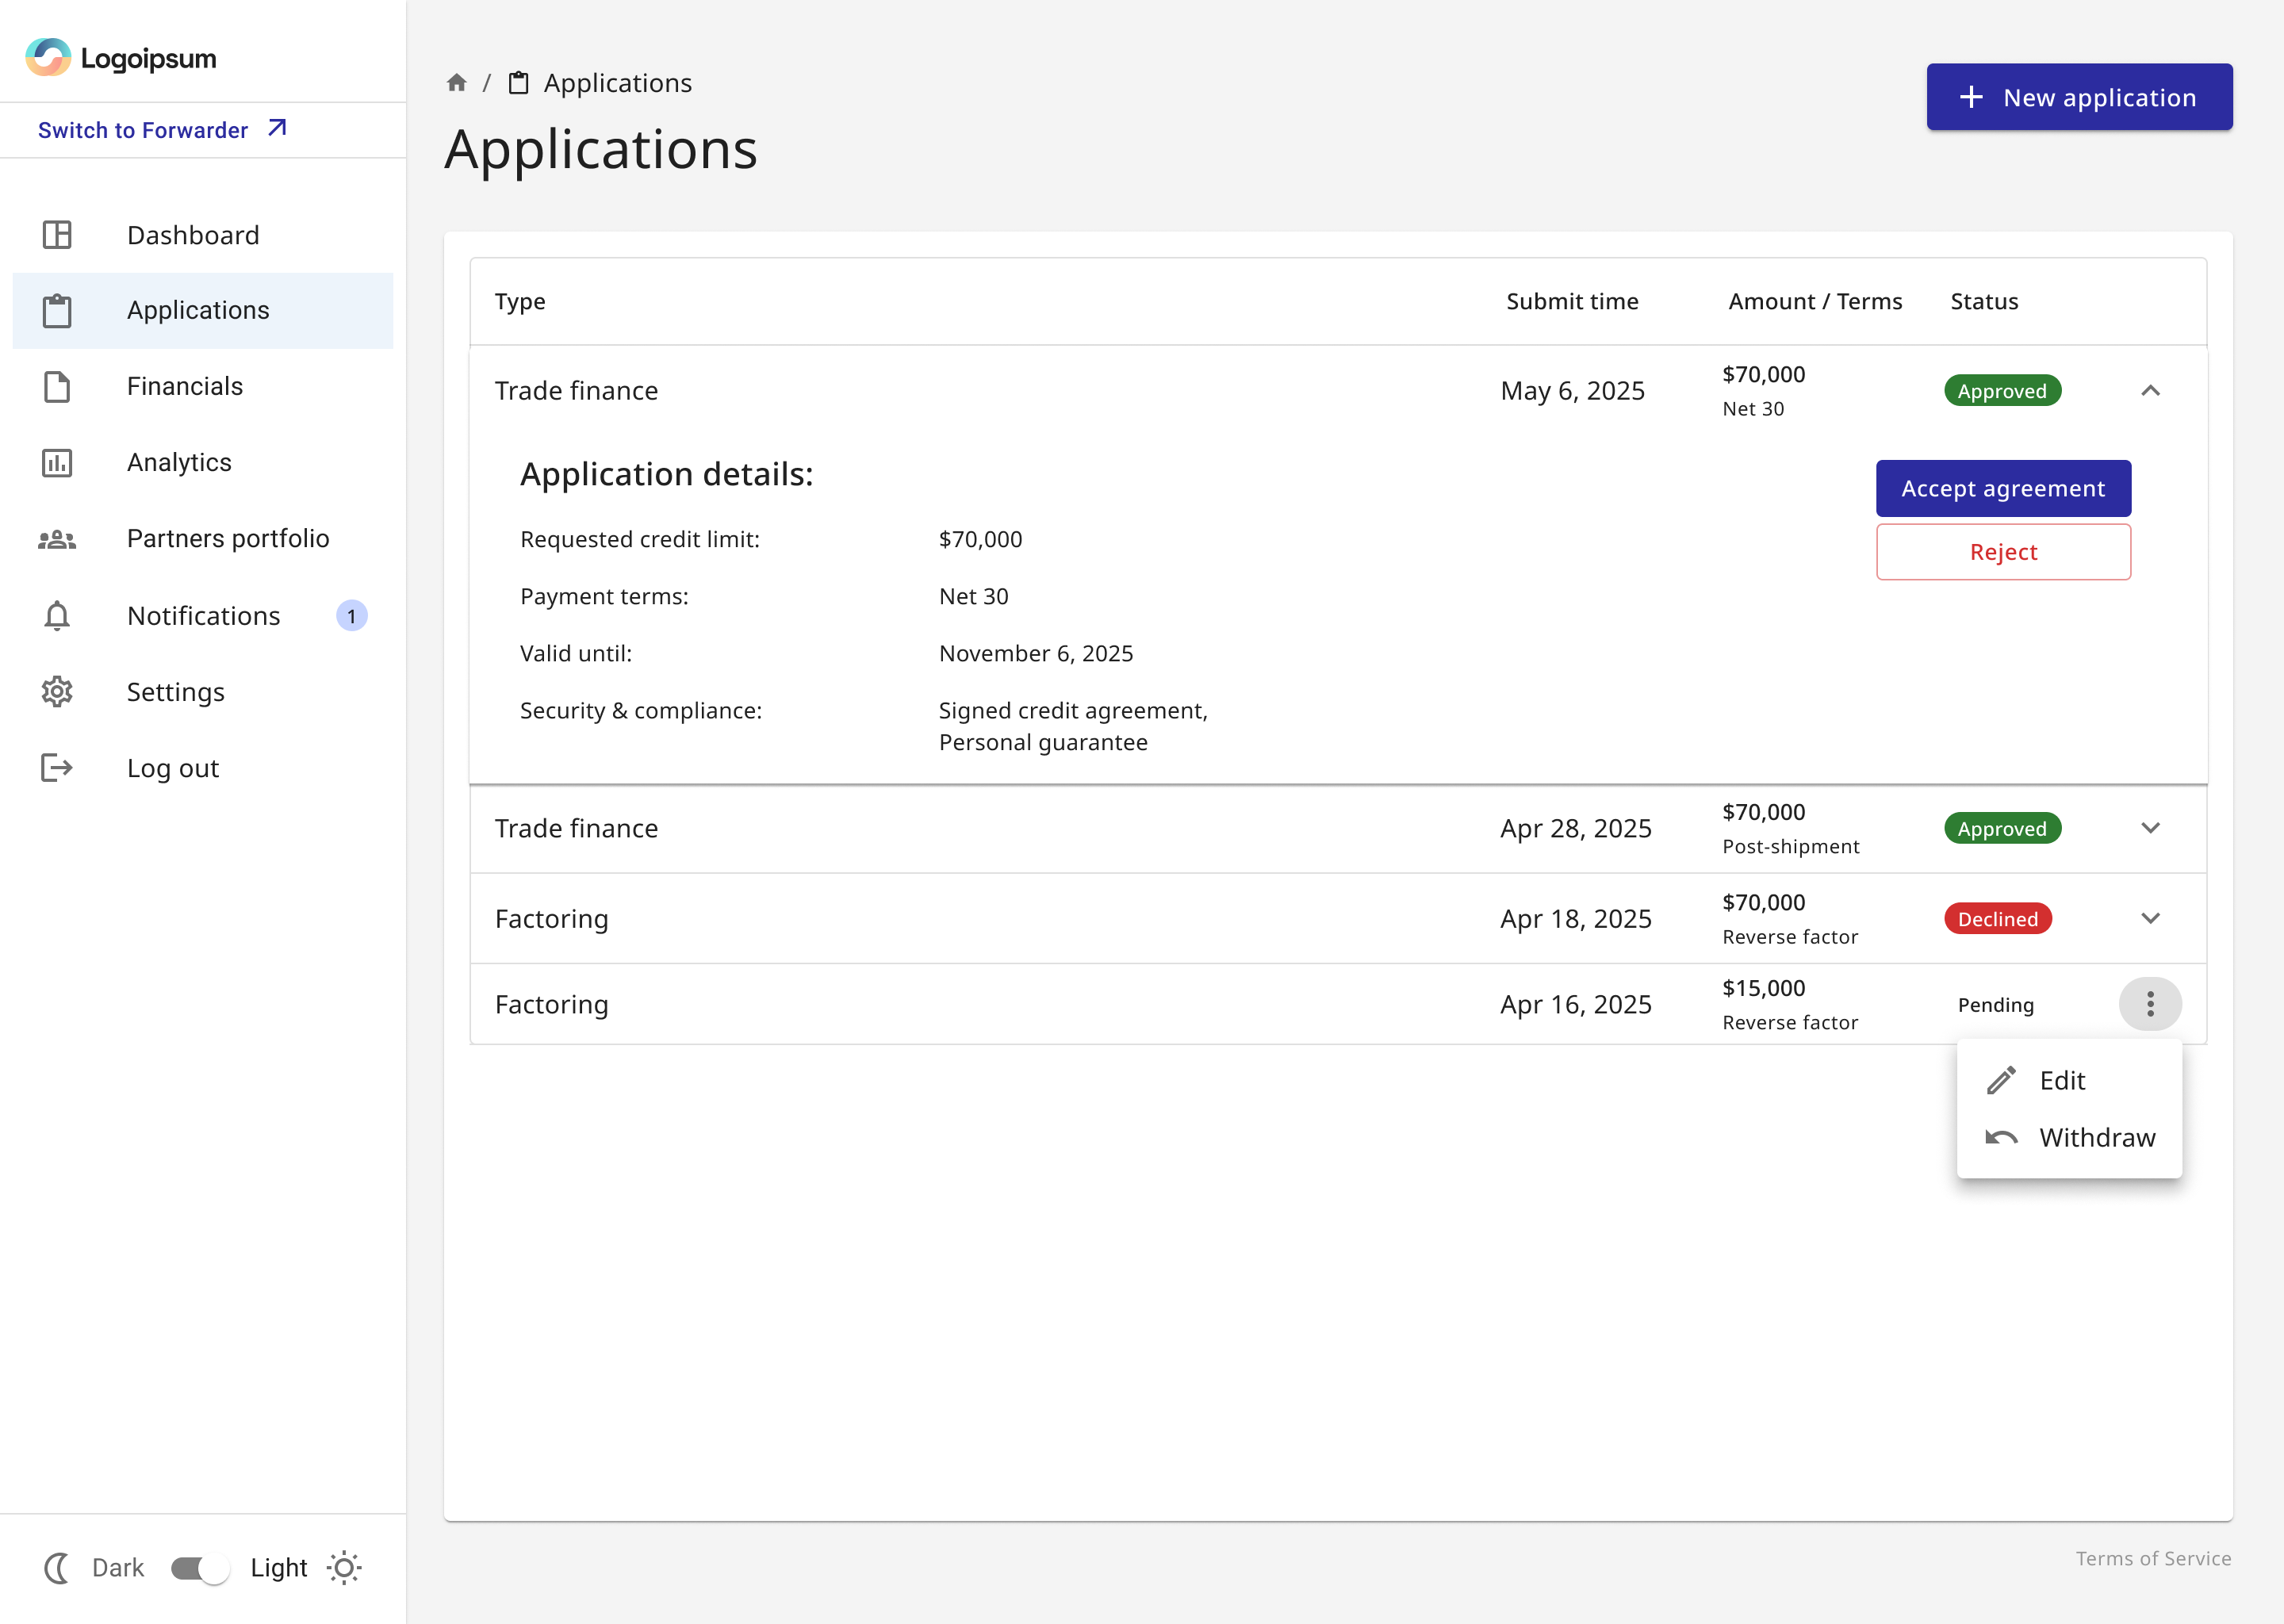Click the November 6, 2025 valid-until value

tap(1035, 653)
